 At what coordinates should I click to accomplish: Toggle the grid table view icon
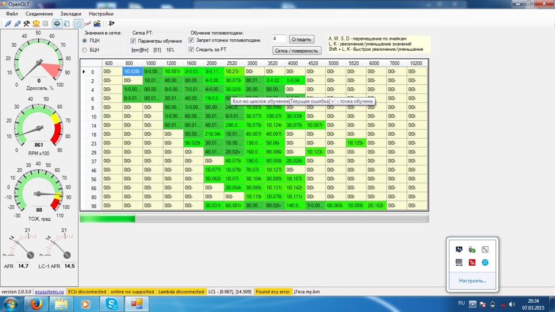[78, 24]
